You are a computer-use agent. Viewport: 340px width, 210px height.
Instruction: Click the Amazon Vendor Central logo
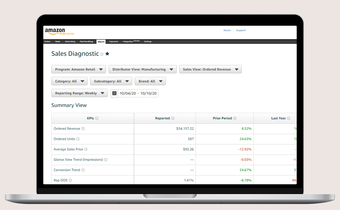pyautogui.click(x=59, y=32)
